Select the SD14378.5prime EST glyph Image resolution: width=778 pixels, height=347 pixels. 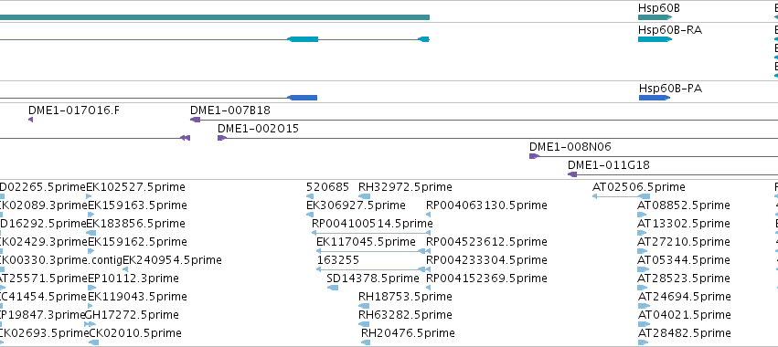(333, 288)
